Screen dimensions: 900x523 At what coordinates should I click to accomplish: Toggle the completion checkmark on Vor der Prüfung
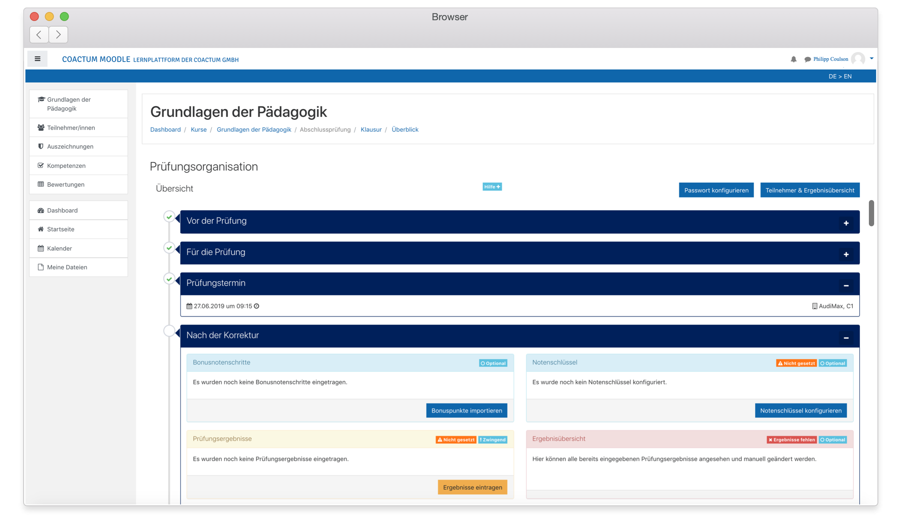click(x=169, y=217)
